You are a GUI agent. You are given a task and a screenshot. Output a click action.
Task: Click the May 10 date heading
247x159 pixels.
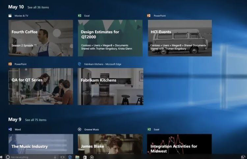tap(16, 7)
